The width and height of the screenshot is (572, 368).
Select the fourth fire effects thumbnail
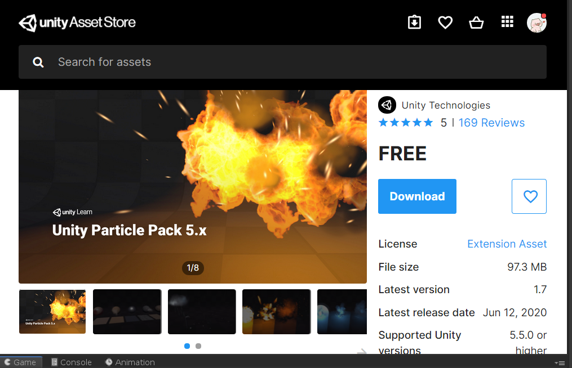coord(277,312)
